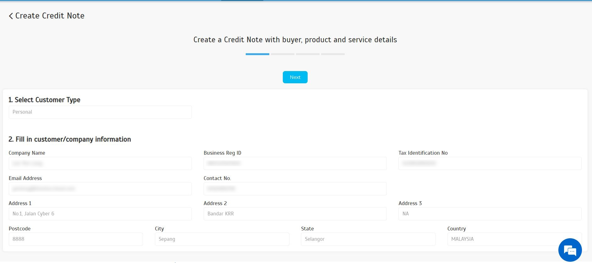Click the back arrow beside Create Credit Note
Screen dimensions: 592x263
pyautogui.click(x=11, y=16)
